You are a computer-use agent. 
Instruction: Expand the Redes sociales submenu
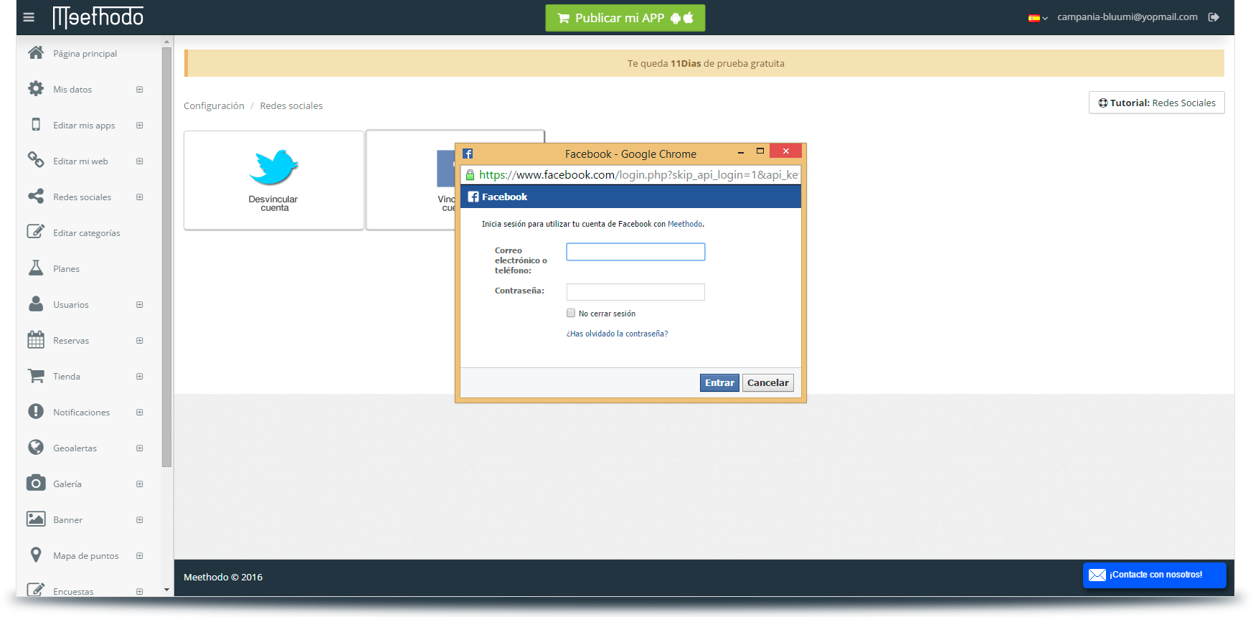pyautogui.click(x=140, y=197)
